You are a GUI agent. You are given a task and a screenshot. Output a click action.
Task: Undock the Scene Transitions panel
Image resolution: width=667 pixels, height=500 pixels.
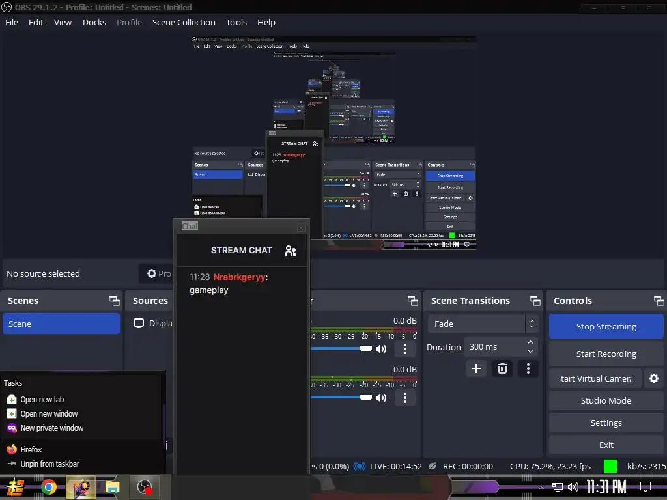point(535,301)
